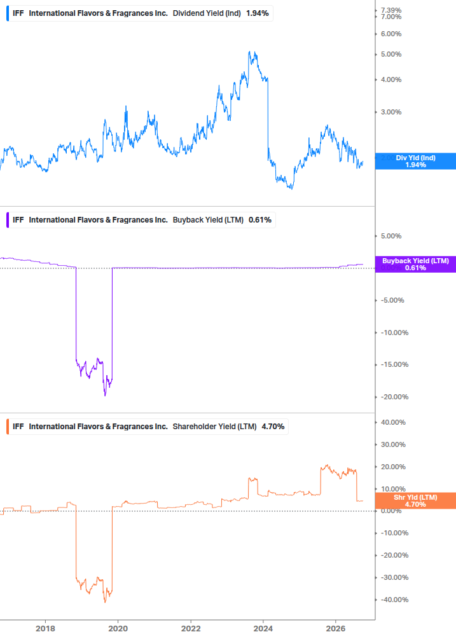
Task: Select the Dividend Yield (Ind) legend label
Action: click(x=207, y=13)
